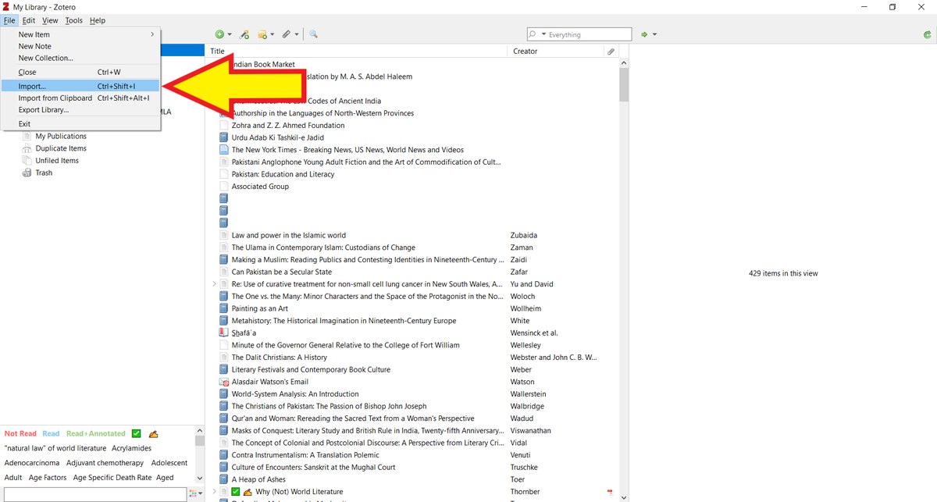Click the New Note toolbar icon

click(262, 34)
